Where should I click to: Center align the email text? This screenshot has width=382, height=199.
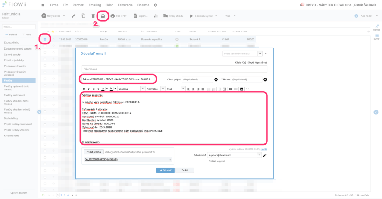click(x=193, y=89)
